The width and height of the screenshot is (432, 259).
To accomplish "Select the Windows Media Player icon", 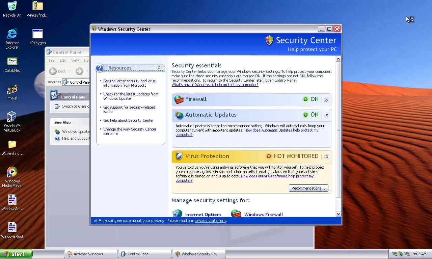I will [12, 177].
